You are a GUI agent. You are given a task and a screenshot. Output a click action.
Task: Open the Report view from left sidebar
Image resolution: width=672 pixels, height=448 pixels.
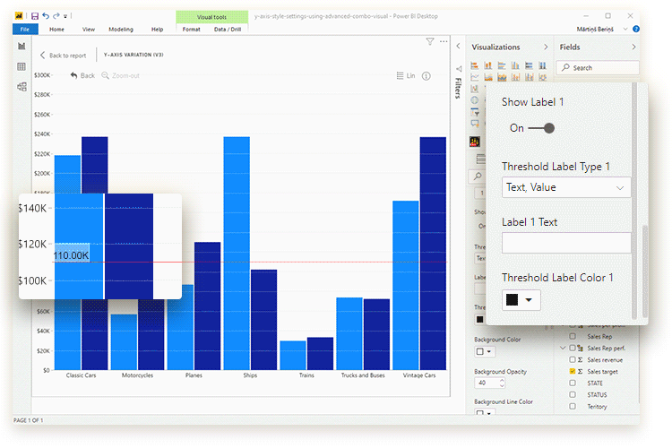point(22,47)
